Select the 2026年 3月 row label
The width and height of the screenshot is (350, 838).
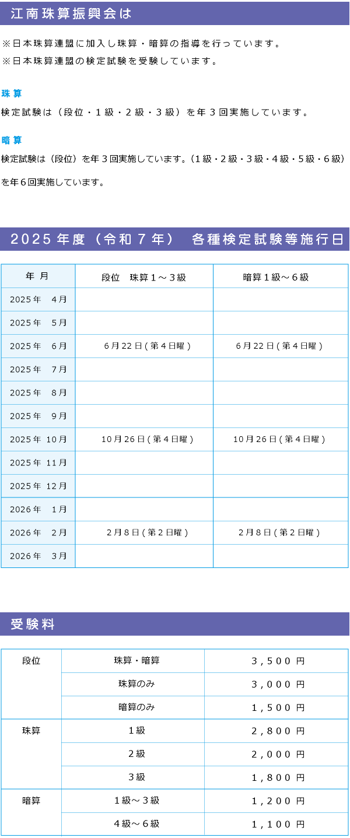point(38,556)
